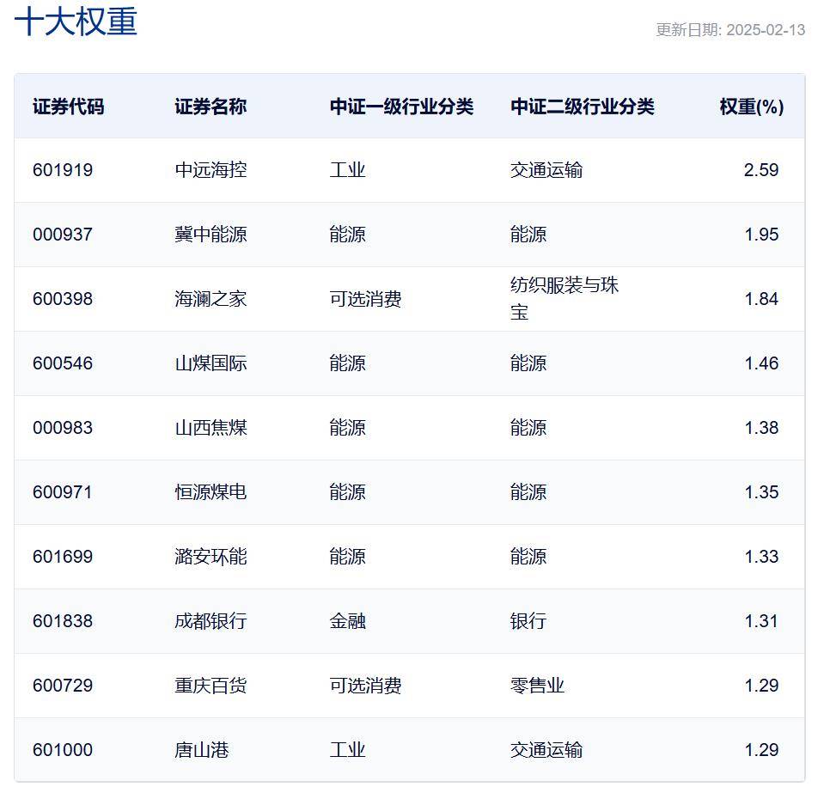Select stock code 600398
Screen dimensions: 830x799
pyautogui.click(x=63, y=299)
